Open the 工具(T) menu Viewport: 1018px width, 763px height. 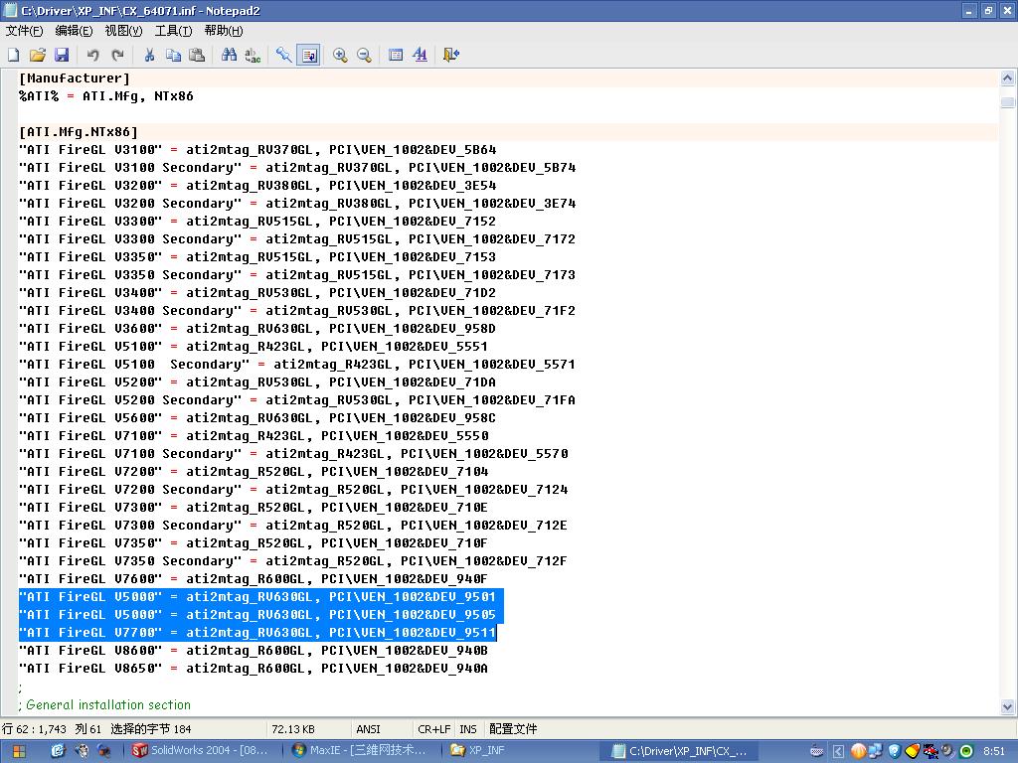[173, 31]
